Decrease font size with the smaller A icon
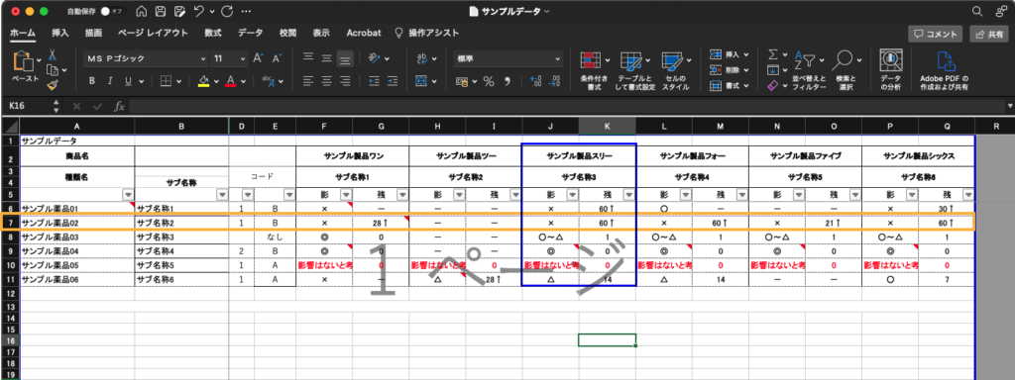 pyautogui.click(x=278, y=58)
